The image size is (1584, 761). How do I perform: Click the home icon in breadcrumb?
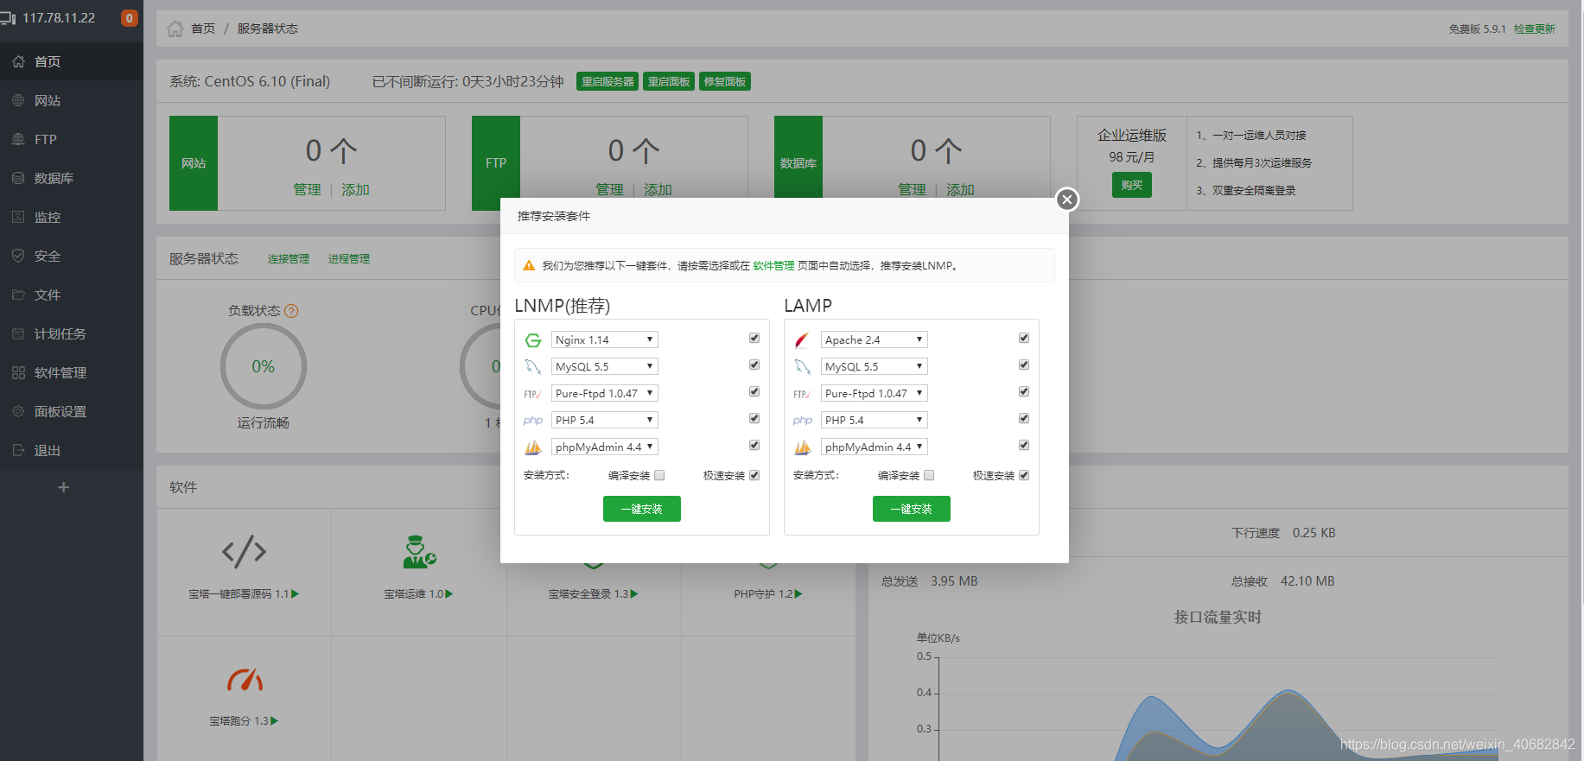[x=175, y=29]
